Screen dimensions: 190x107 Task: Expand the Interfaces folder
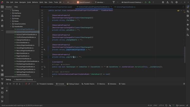(11, 13)
